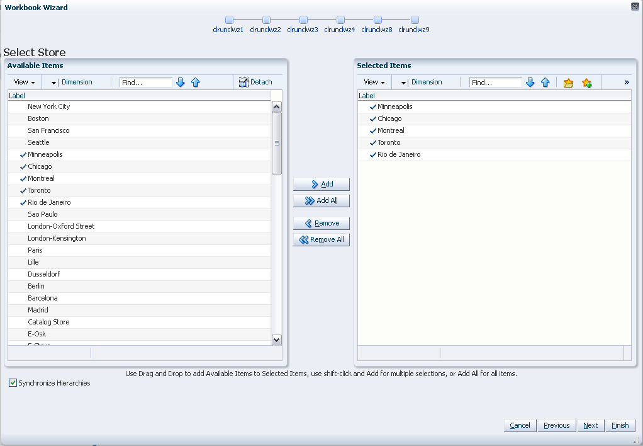Viewport: 643px width, 446px height.
Task: Click wizard step node clrunclwz3
Action: click(303, 20)
